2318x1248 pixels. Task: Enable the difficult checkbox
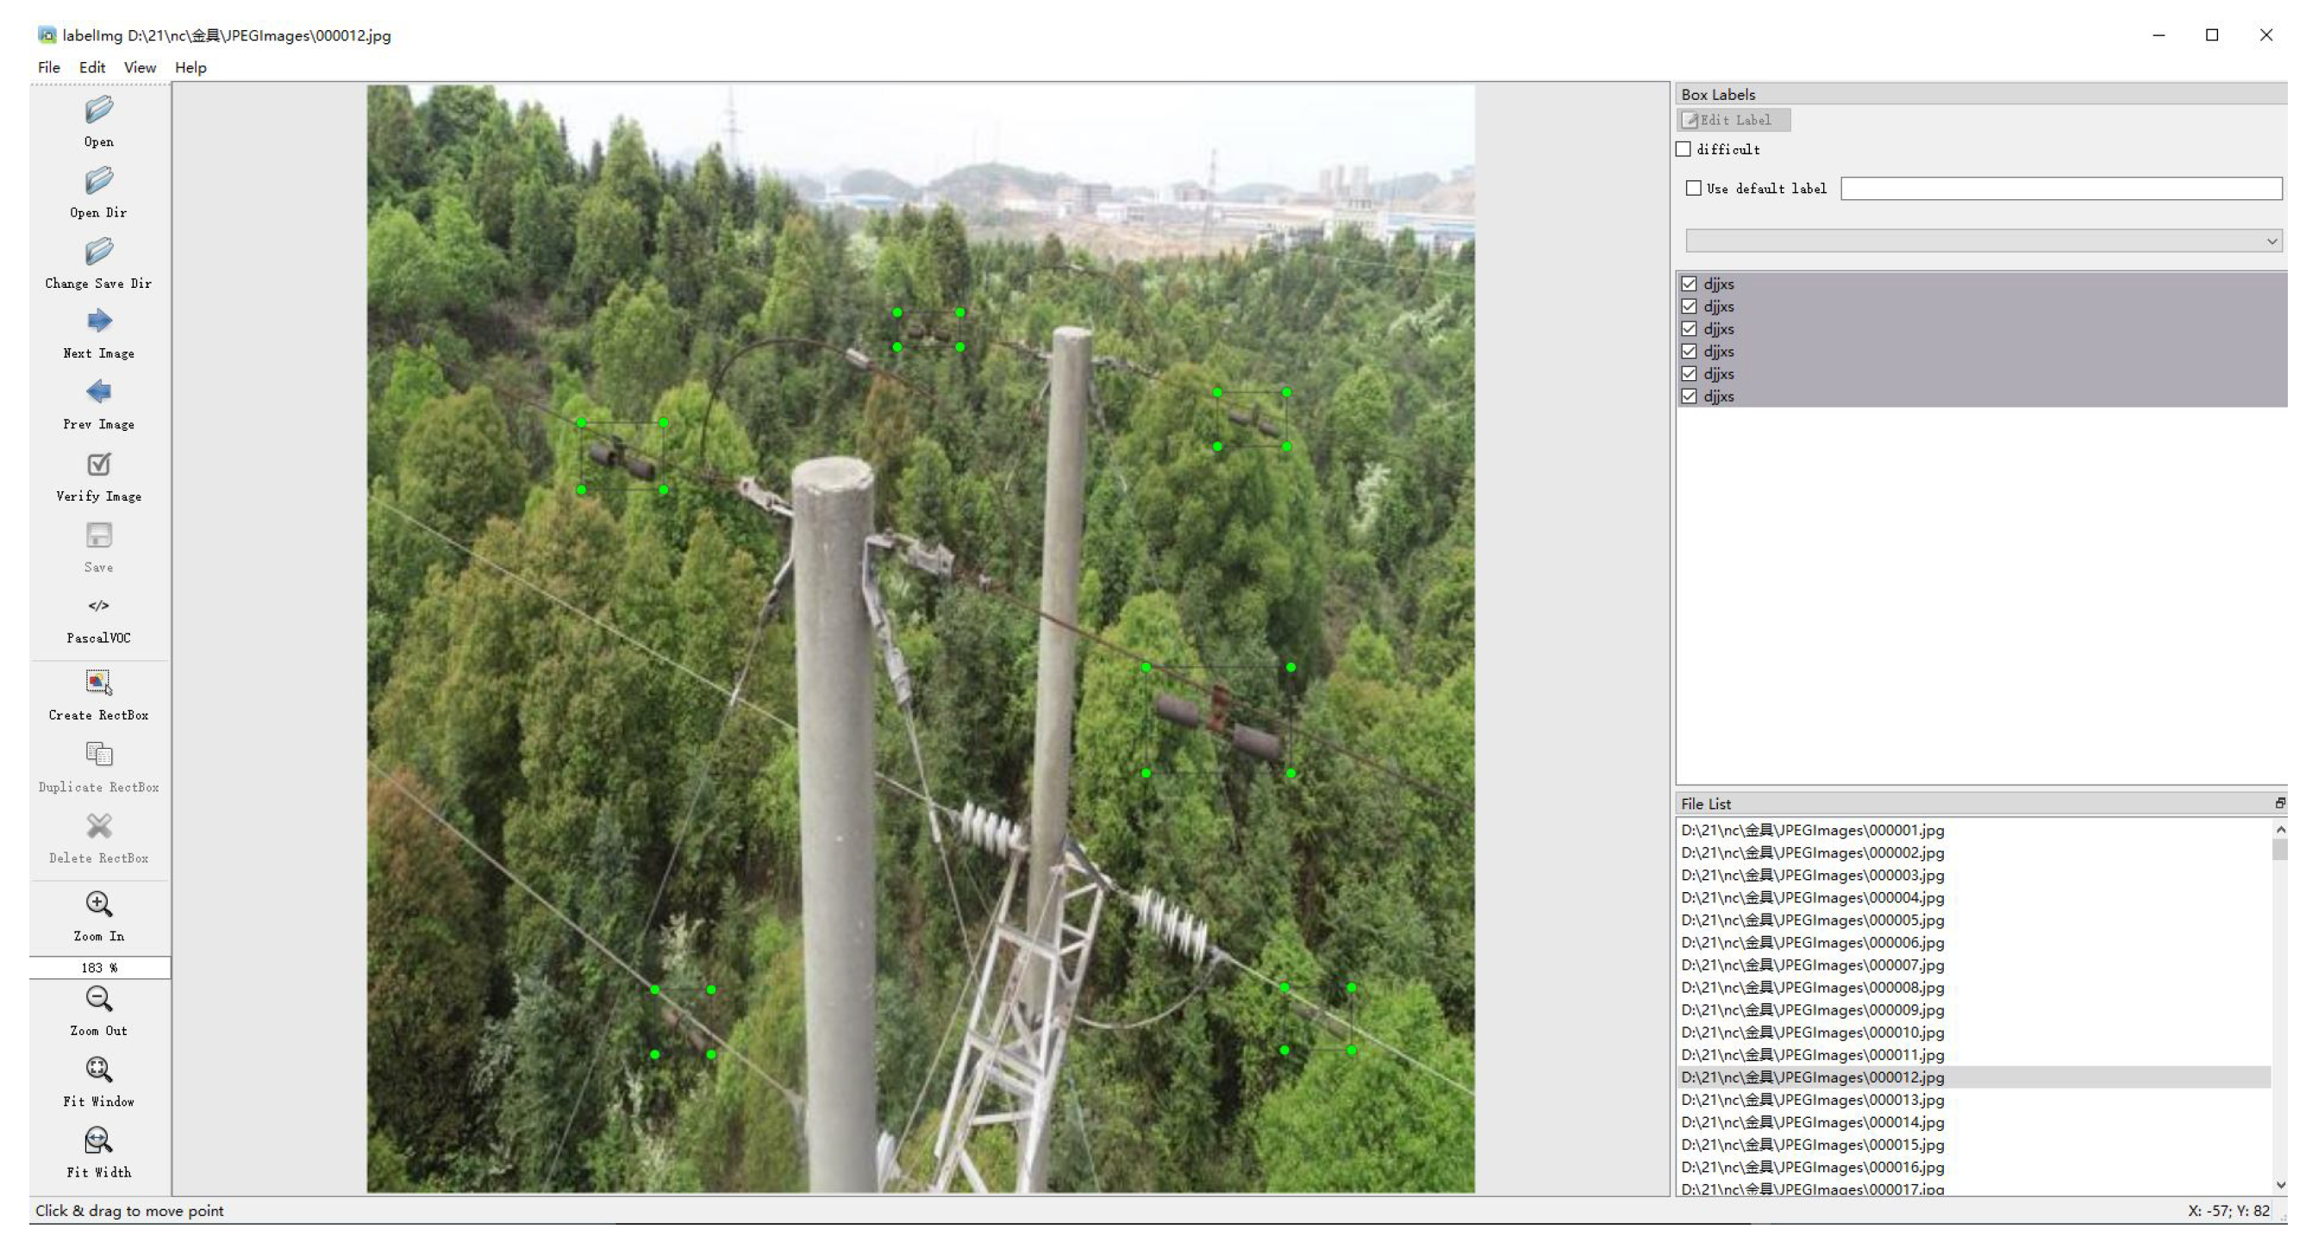pos(1684,149)
